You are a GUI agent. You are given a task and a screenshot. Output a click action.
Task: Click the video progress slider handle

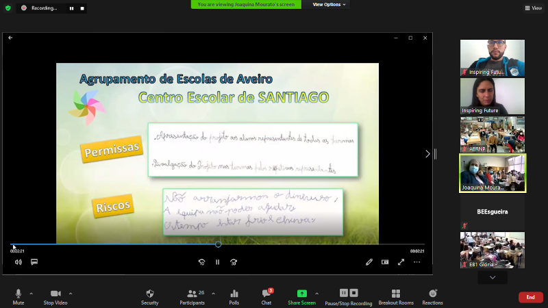pyautogui.click(x=218, y=244)
